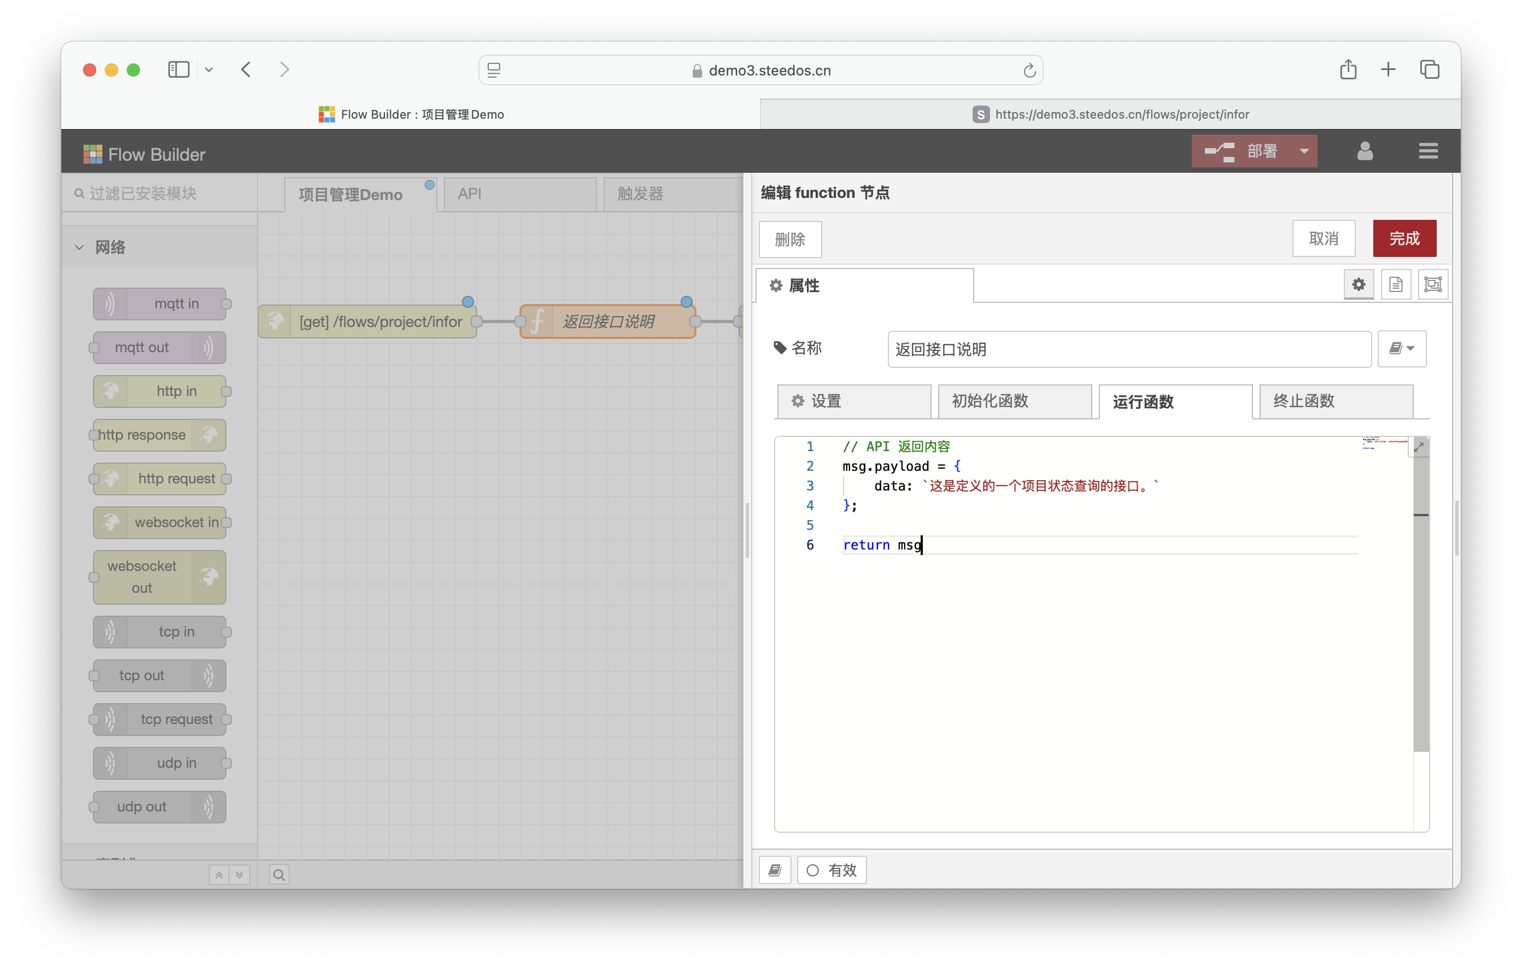The height and width of the screenshot is (970, 1522).
Task: Click Safari share icon
Action: click(x=1348, y=69)
